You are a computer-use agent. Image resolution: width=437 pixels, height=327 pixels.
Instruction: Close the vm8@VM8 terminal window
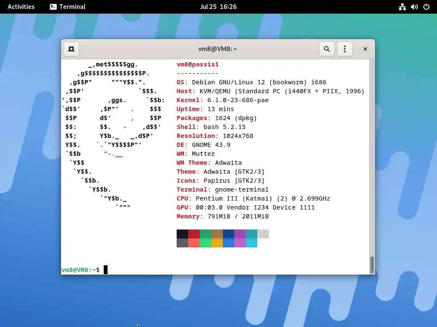pos(365,49)
